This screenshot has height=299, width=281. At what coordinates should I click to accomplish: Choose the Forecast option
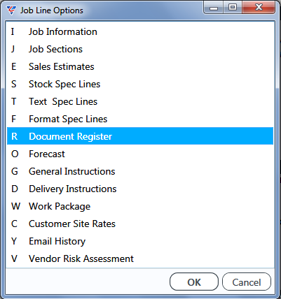pyautogui.click(x=140, y=154)
